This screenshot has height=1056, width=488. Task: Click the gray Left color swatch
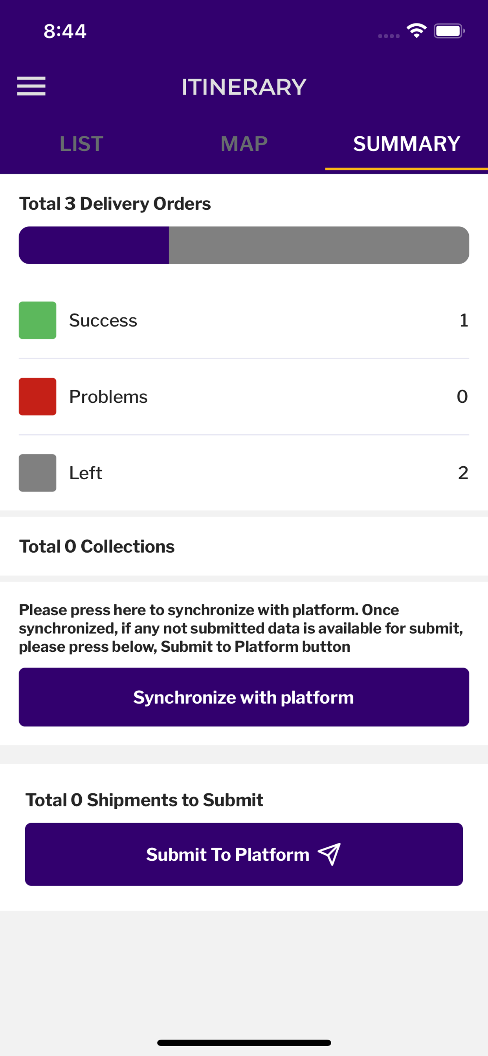(x=37, y=473)
